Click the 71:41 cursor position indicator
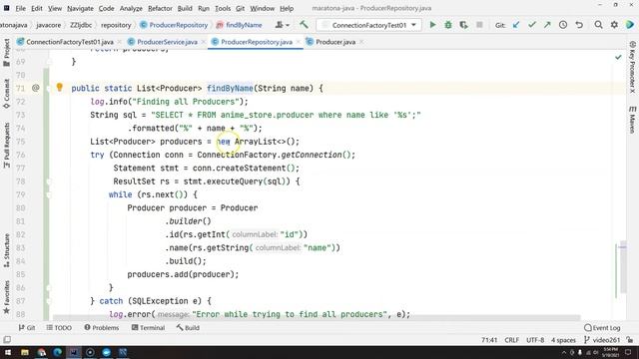Viewport: 639px width, 359px height. [x=489, y=340]
